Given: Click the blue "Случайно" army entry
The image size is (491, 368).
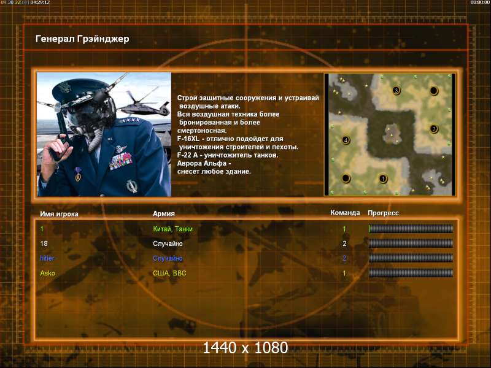Looking at the screenshot, I should pyautogui.click(x=168, y=258).
